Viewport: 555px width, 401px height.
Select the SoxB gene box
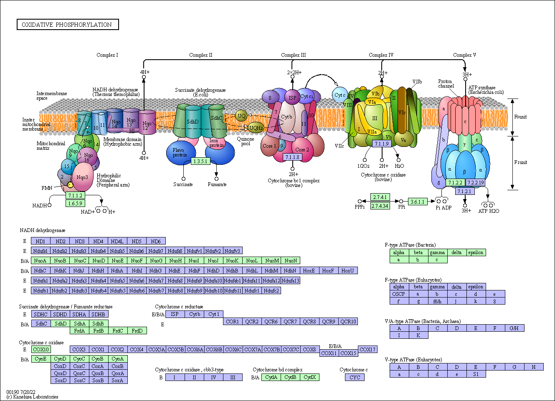click(x=99, y=380)
